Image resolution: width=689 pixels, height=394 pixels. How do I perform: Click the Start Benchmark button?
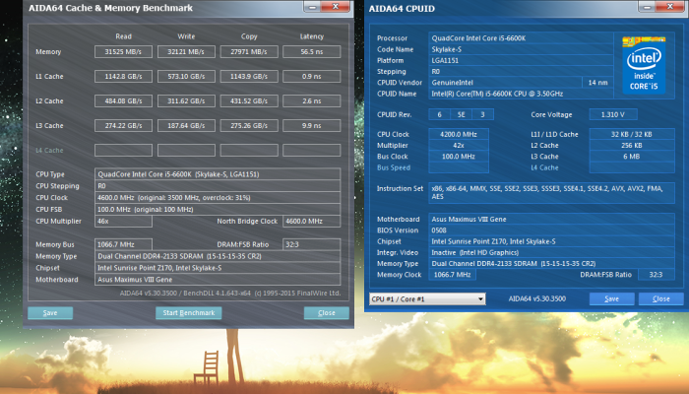click(189, 313)
